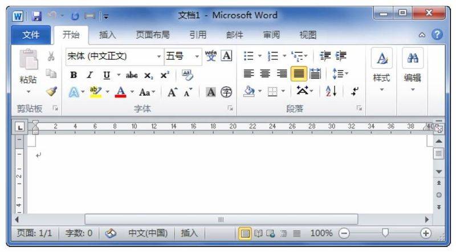This screenshot has height=252, width=456.
Task: Click the character border A icon
Action: 226,55
